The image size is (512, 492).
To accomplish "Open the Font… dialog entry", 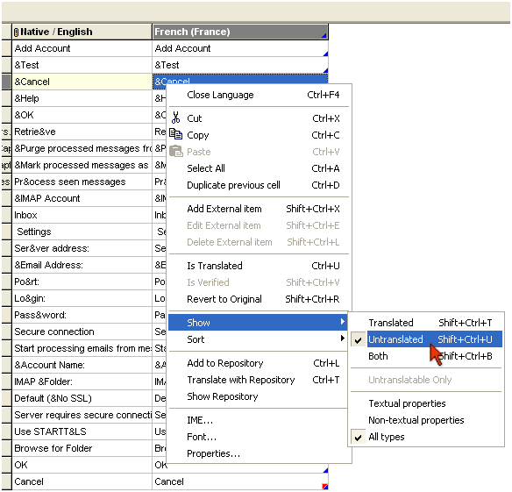I will 259,437.
